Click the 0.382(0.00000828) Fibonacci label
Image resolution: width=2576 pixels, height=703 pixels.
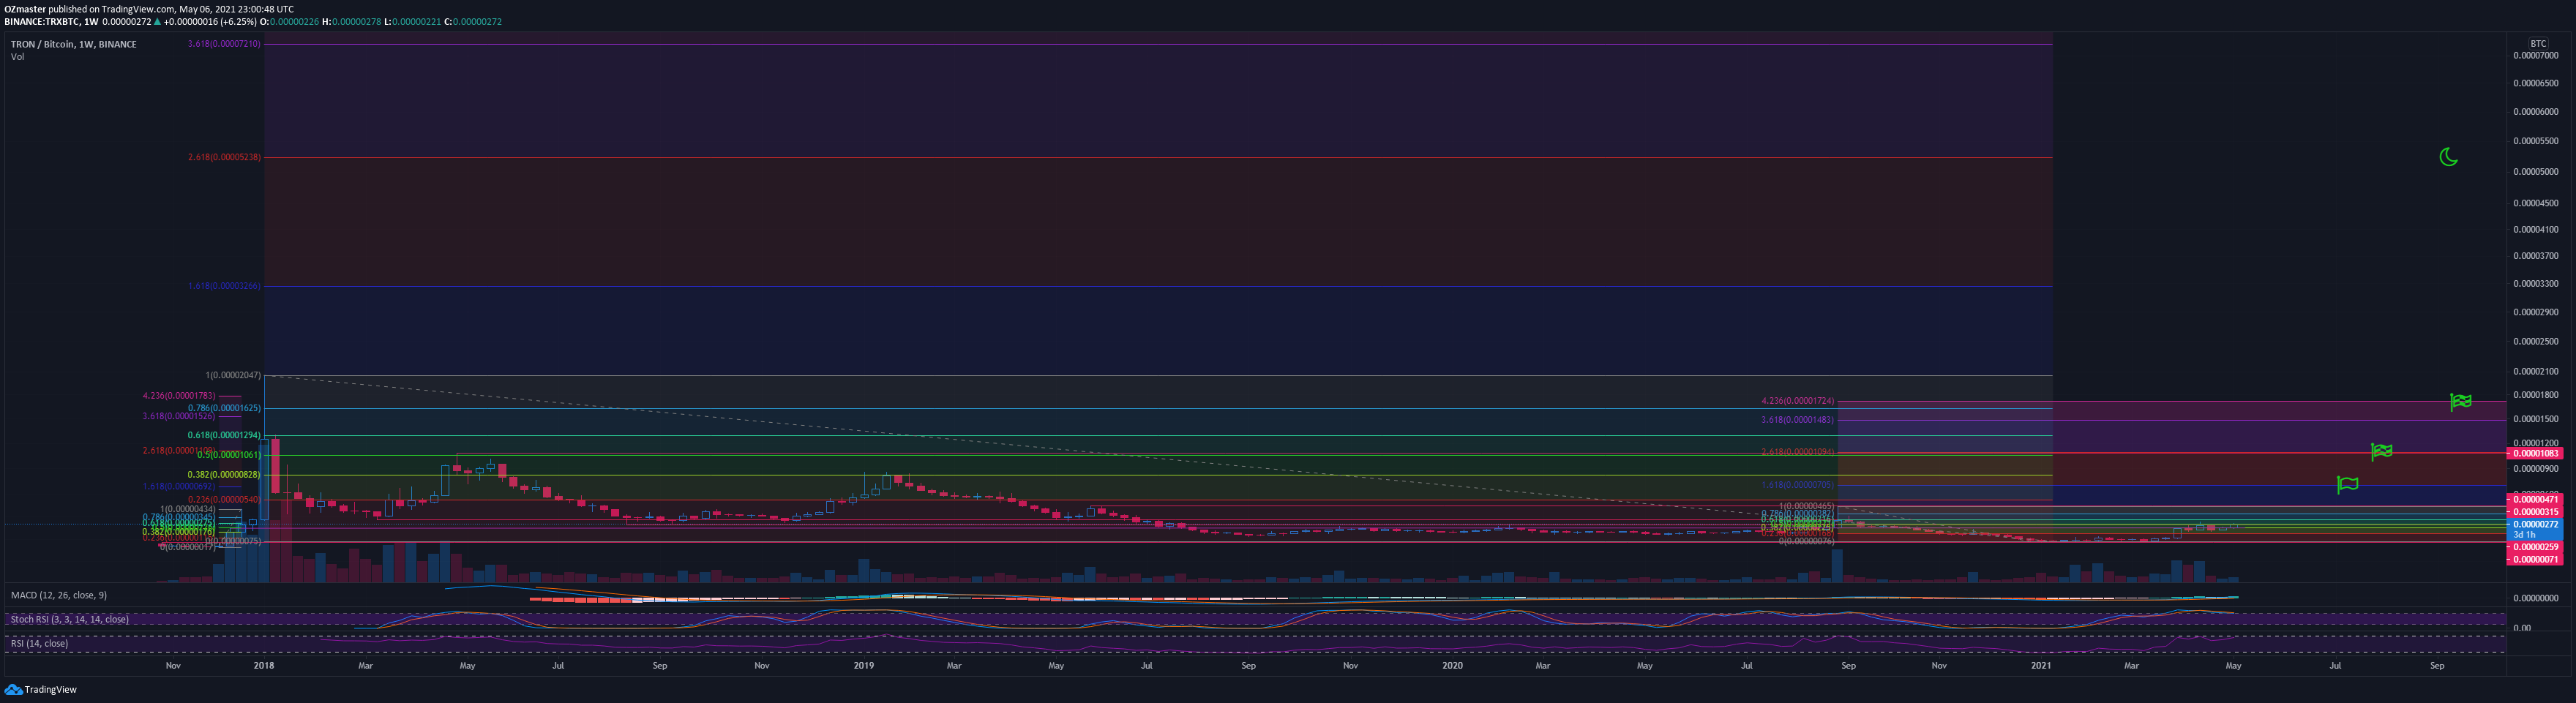point(224,475)
